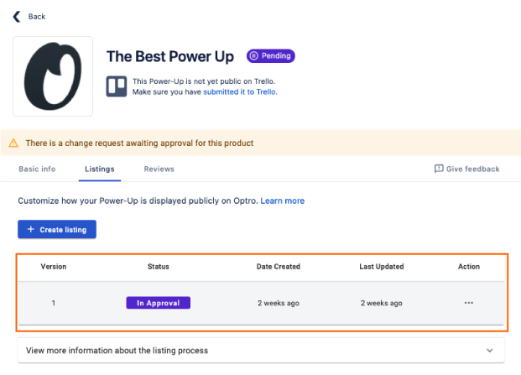
Task: Click the Pending status badge
Action: [270, 56]
